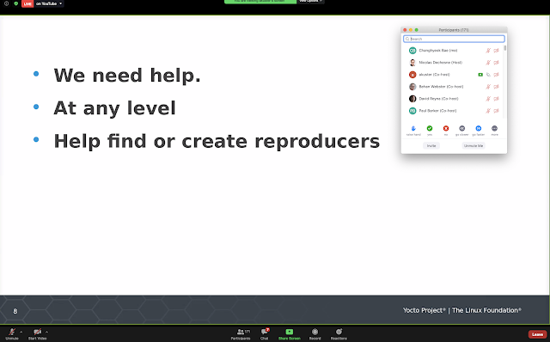This screenshot has width=550, height=342.
Task: Click the video-off icon for Changhyeok Bae
Action: [497, 51]
